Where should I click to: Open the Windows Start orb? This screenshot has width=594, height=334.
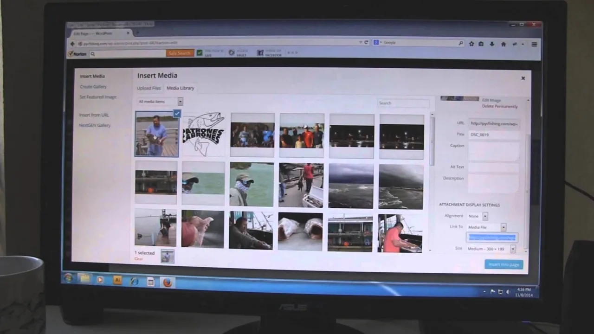(69, 278)
